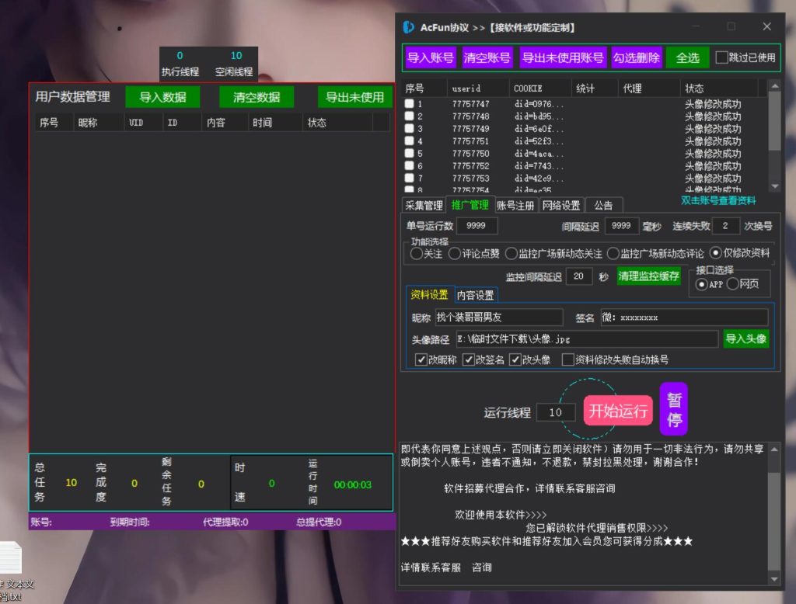Check account row 3 checkbox
Image resolution: width=796 pixels, height=604 pixels.
point(409,128)
